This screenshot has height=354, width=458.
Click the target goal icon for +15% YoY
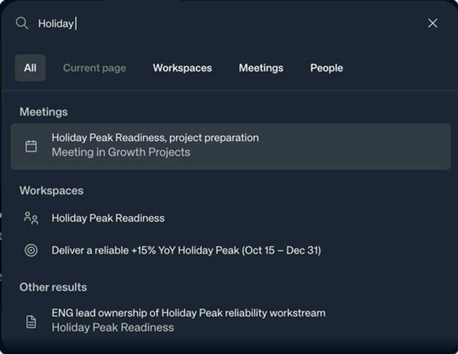click(31, 250)
